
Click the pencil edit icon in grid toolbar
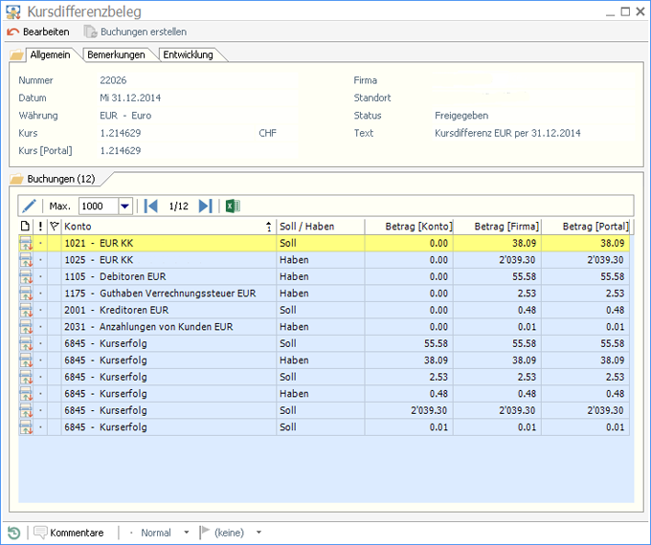(29, 206)
